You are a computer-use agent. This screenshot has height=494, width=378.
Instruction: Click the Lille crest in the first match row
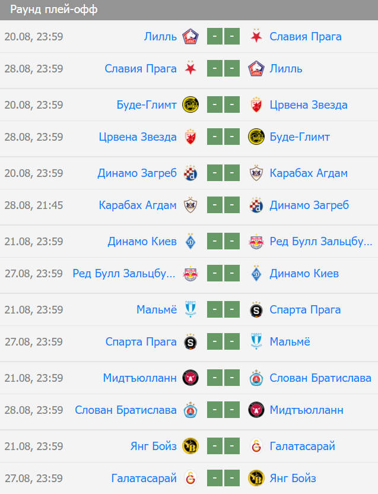click(x=190, y=36)
